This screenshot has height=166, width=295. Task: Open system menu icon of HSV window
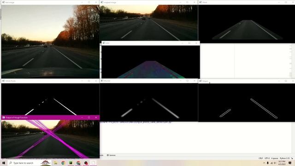[104, 43]
